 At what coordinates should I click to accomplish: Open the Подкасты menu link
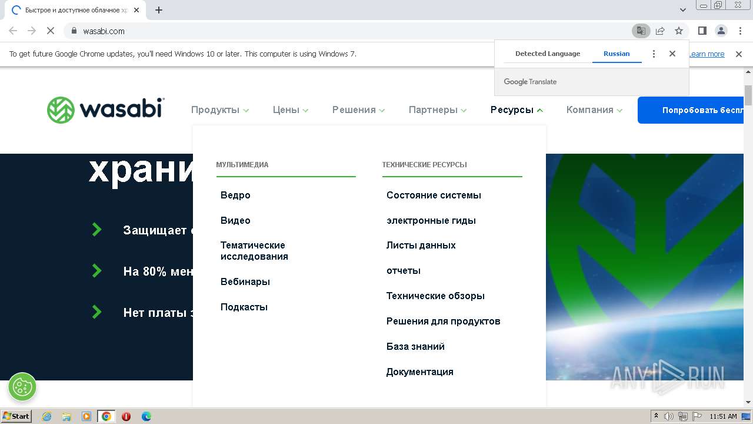click(244, 307)
